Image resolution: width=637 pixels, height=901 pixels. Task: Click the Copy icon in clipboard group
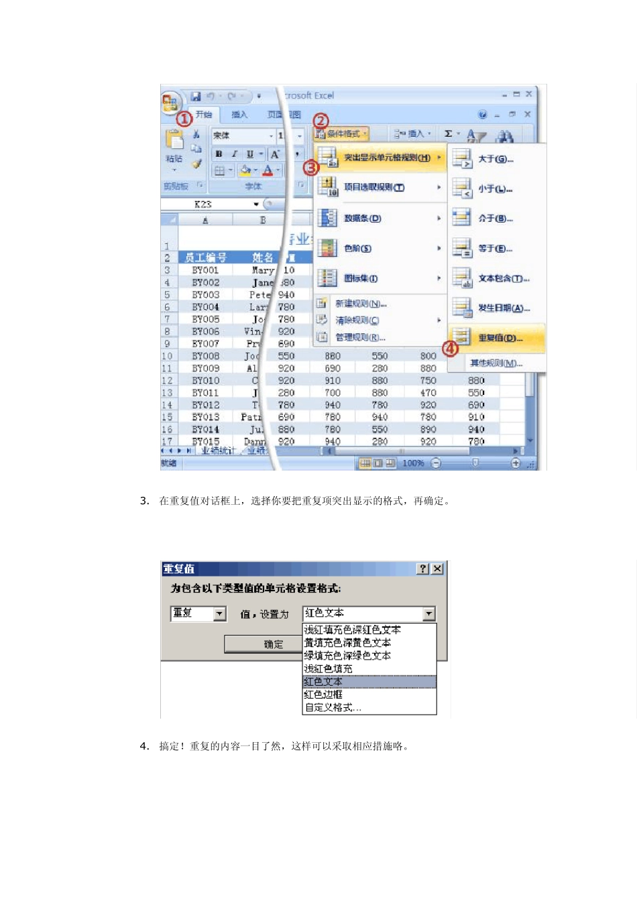(196, 148)
